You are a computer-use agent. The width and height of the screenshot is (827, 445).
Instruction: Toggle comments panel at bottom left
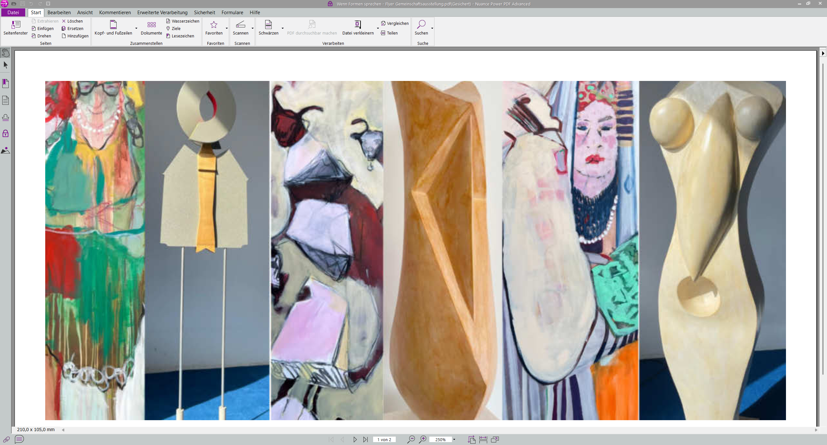click(19, 439)
